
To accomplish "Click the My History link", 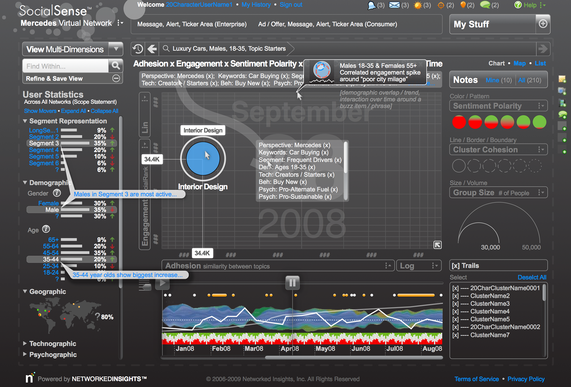I will [256, 5].
